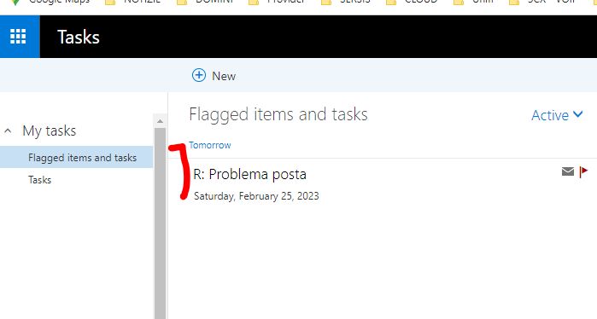597x319 pixels.
Task: Open the SERSIS bookmark folder
Action: [x=346, y=2]
